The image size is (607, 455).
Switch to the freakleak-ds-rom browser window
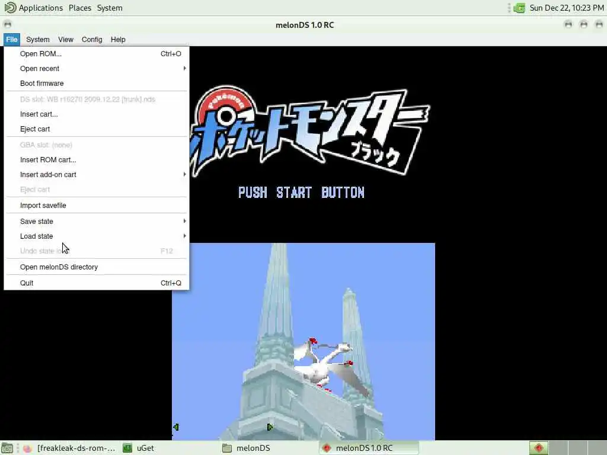click(69, 448)
